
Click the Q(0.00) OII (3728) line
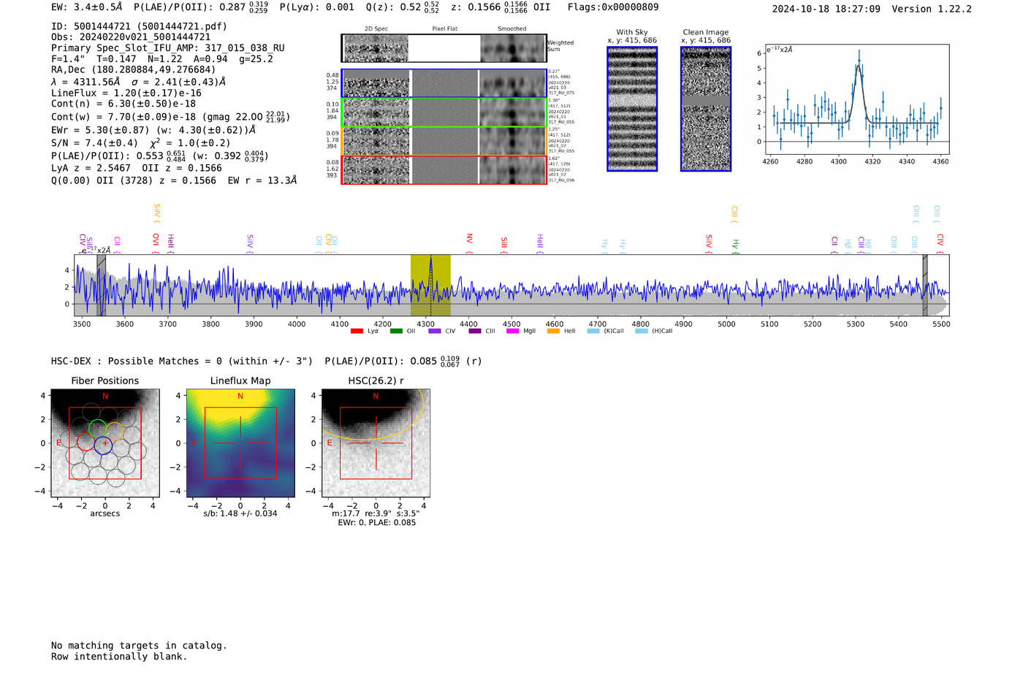click(174, 180)
